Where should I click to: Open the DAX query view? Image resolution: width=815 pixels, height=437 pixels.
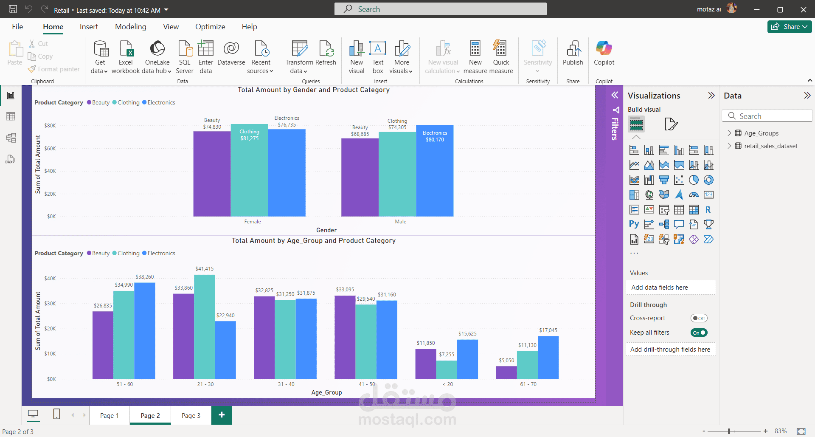(x=10, y=159)
